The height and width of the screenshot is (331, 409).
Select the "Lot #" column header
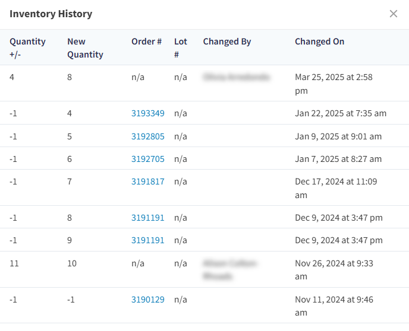coord(180,48)
